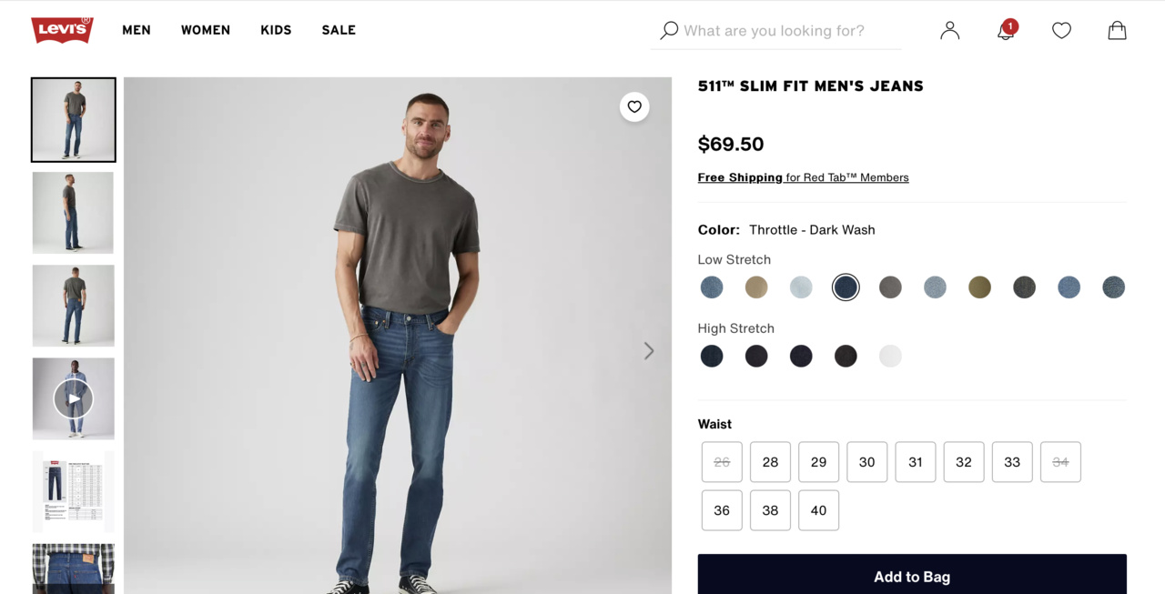Play the product video thumbnail
The height and width of the screenshot is (594, 1165).
click(x=74, y=398)
